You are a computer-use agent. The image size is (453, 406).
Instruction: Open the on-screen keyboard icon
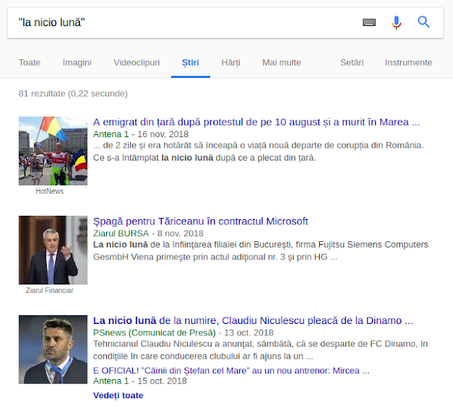[369, 22]
